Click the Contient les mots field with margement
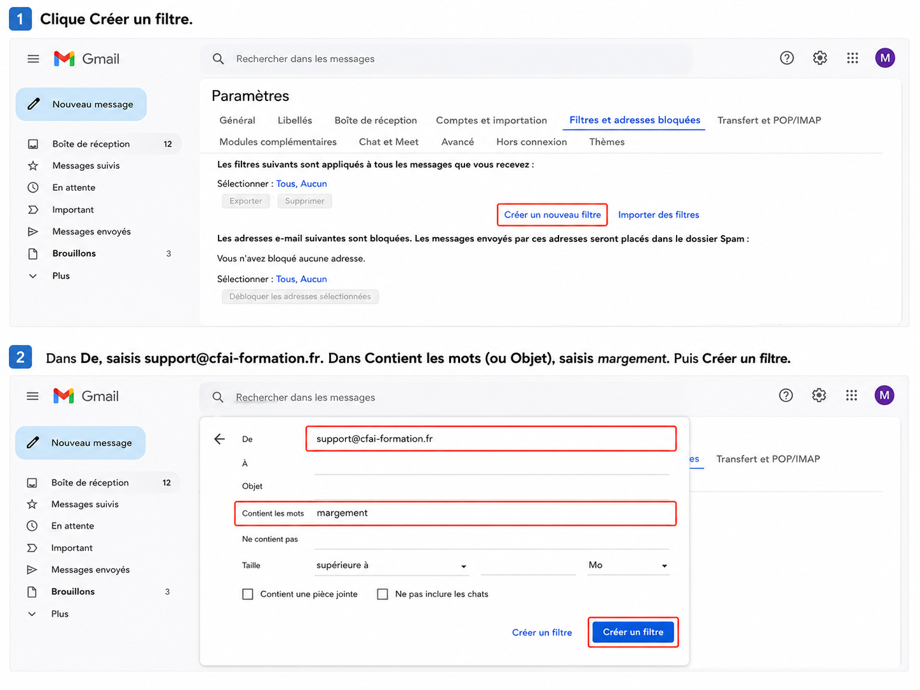 tap(456, 513)
